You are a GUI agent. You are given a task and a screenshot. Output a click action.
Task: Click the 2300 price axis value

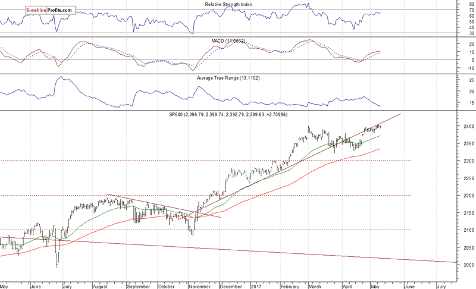click(469, 161)
